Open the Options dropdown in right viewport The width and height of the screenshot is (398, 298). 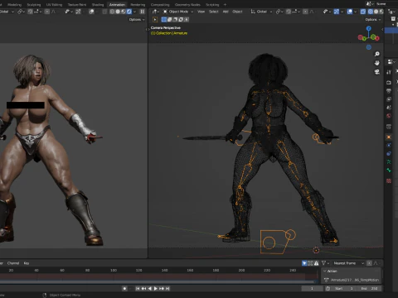coord(372,20)
